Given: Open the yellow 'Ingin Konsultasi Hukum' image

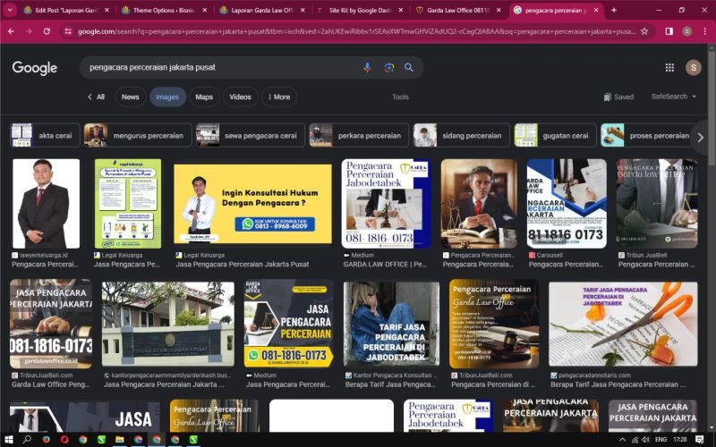Looking at the screenshot, I should (x=252, y=204).
